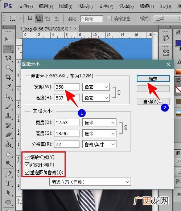Toggle Scale Styles checkbox (缩放样式)
181x211 pixels.
tap(27, 157)
